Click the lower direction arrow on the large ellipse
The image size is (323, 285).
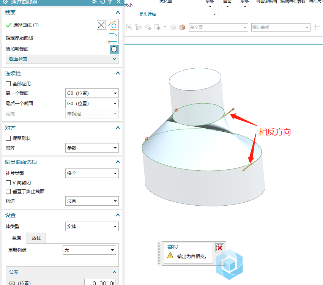tap(249, 166)
